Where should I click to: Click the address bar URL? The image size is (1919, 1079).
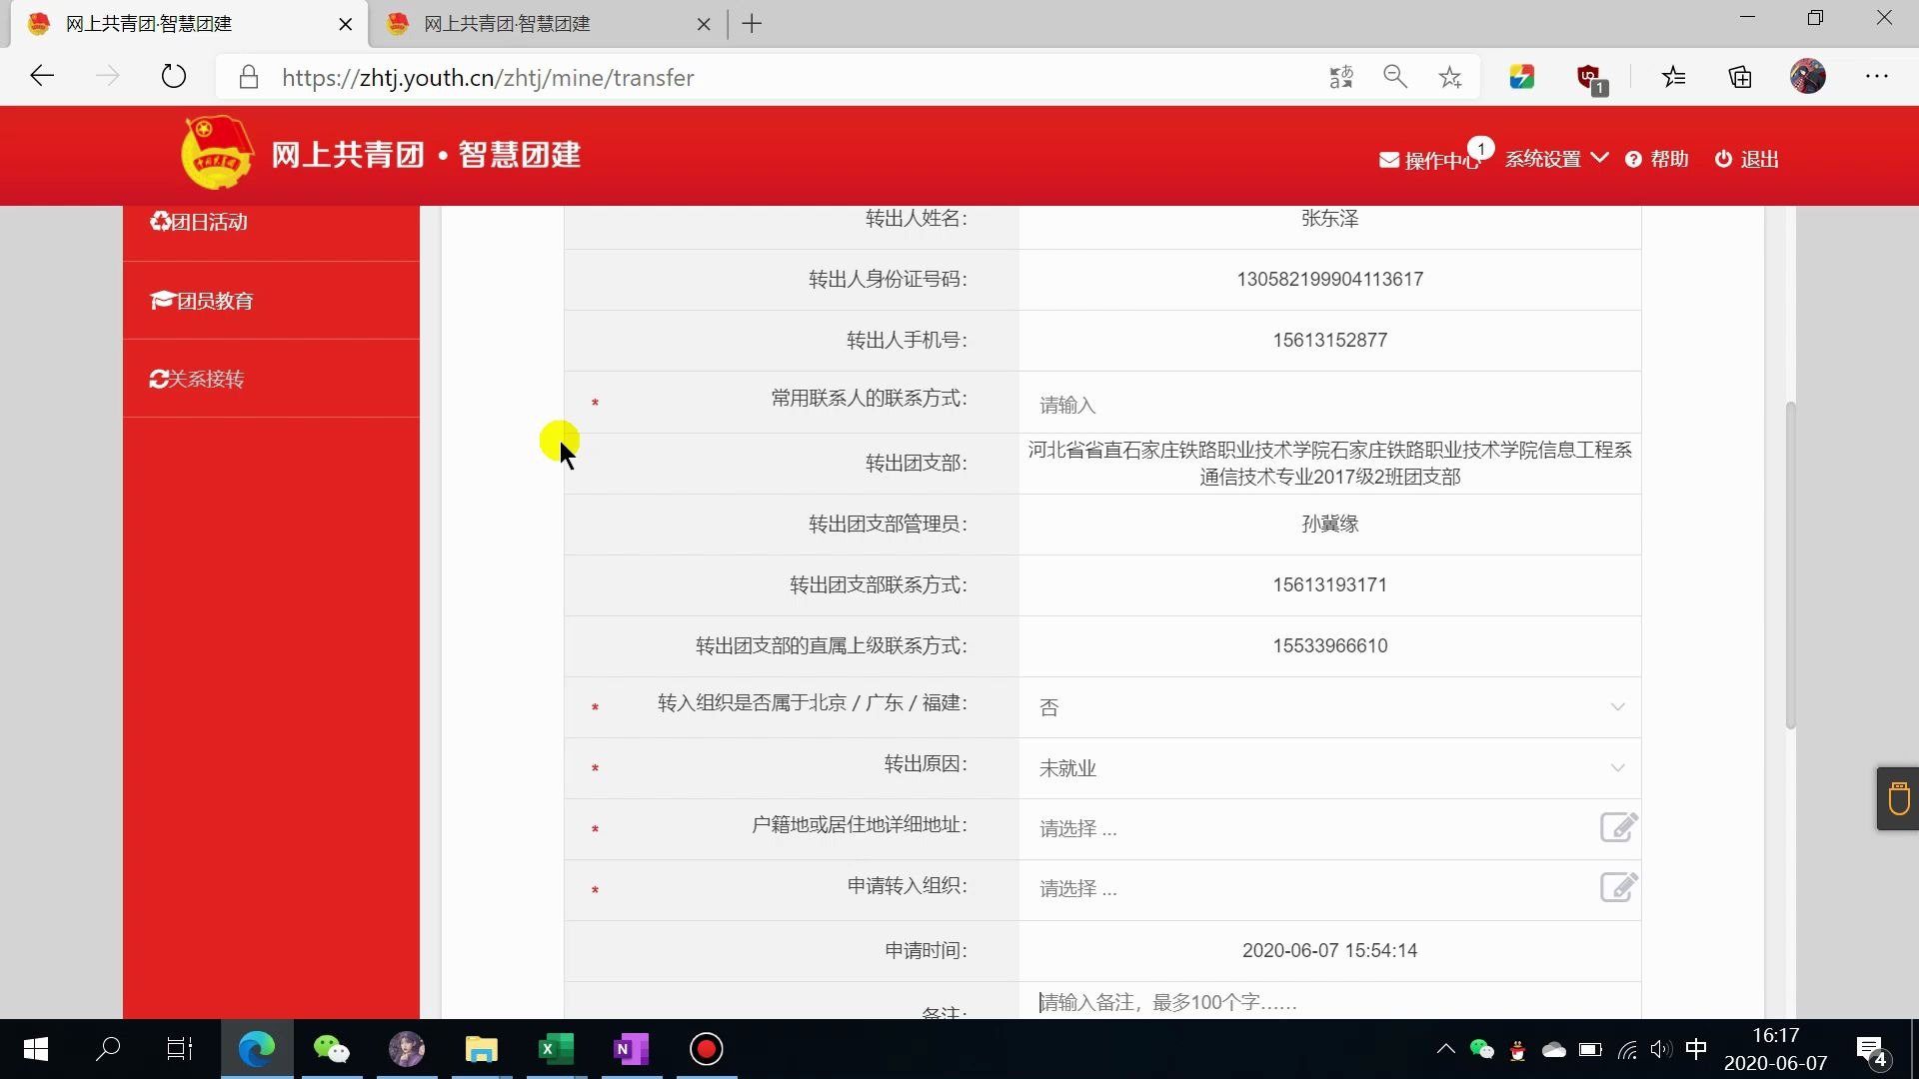pyautogui.click(x=488, y=78)
